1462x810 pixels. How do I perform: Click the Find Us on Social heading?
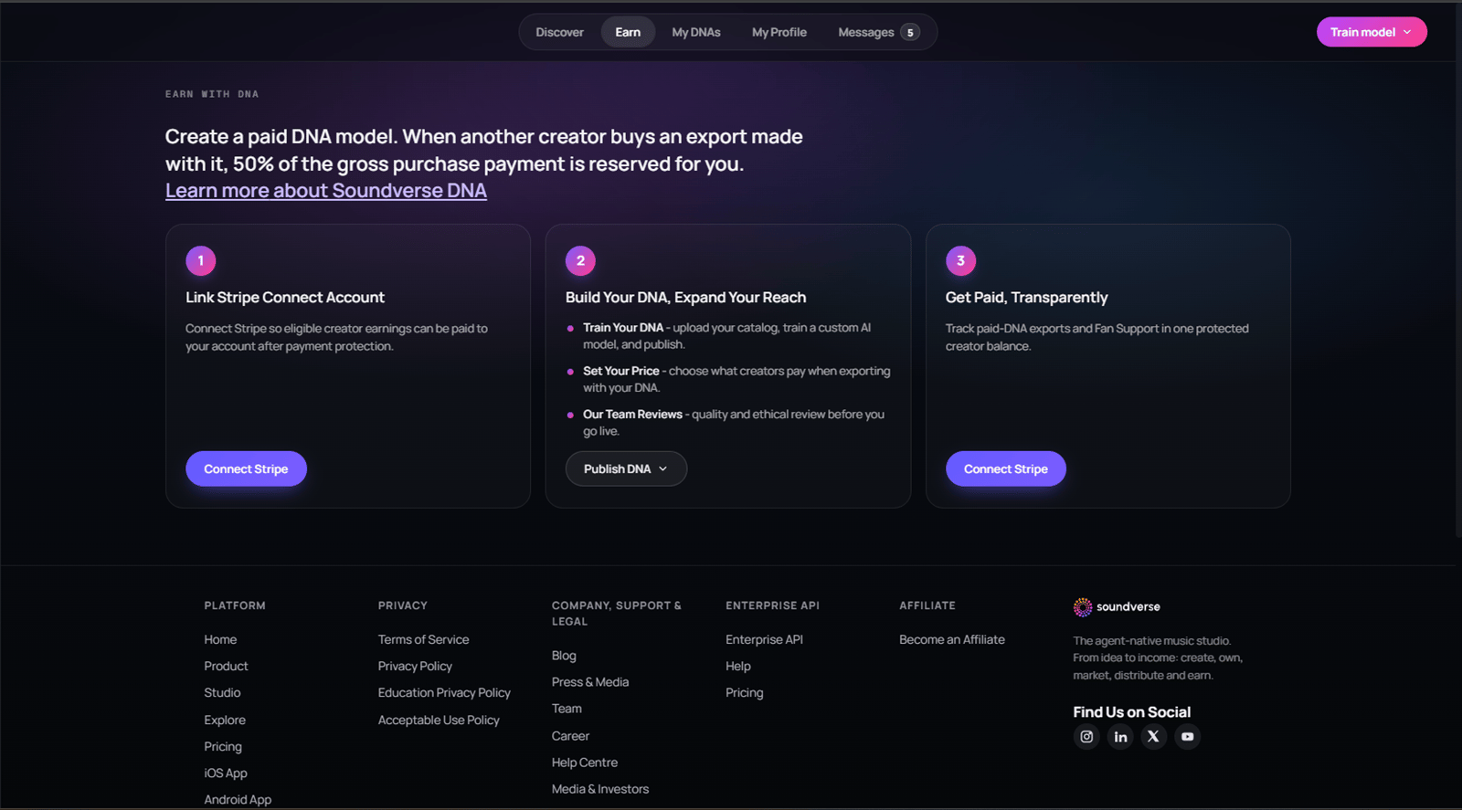tap(1131, 712)
